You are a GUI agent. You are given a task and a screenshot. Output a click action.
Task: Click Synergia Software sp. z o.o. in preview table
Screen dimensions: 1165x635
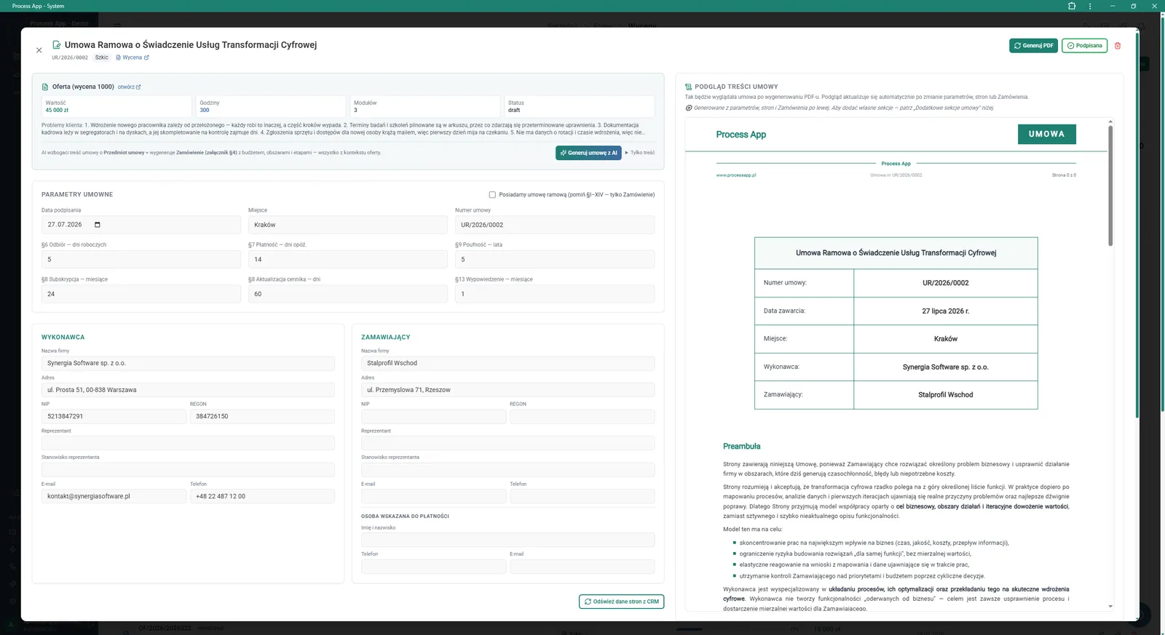pyautogui.click(x=945, y=367)
